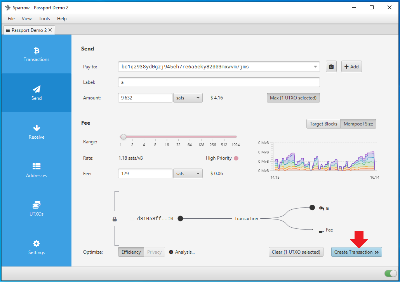This screenshot has height=282, width=400.
Task: Open the Fee unit sats dropdown
Action: (188, 174)
